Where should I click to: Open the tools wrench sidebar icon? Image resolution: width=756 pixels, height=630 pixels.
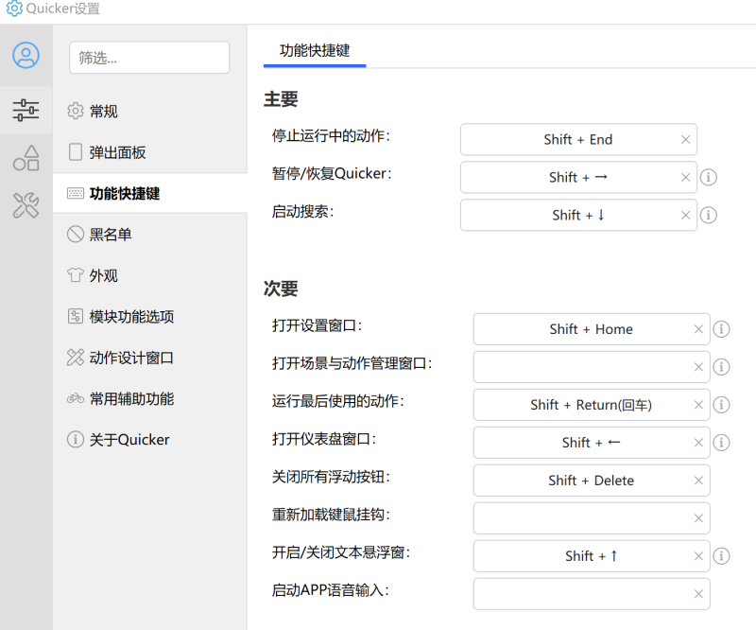[x=26, y=205]
